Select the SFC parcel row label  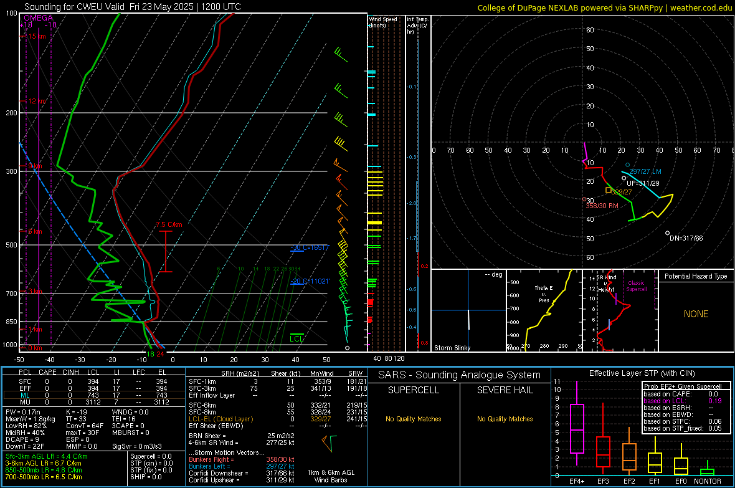click(x=26, y=381)
